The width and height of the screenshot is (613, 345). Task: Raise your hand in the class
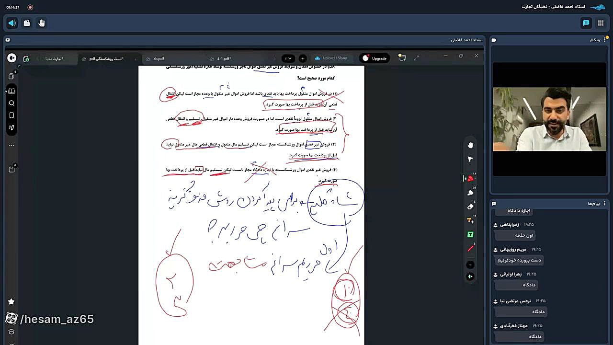(x=42, y=23)
